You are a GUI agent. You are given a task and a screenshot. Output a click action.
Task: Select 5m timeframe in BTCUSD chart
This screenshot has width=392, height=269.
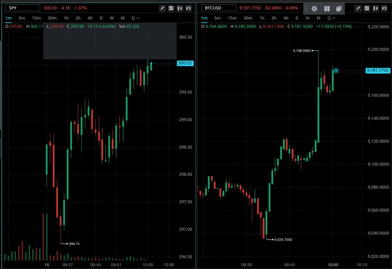click(217, 18)
